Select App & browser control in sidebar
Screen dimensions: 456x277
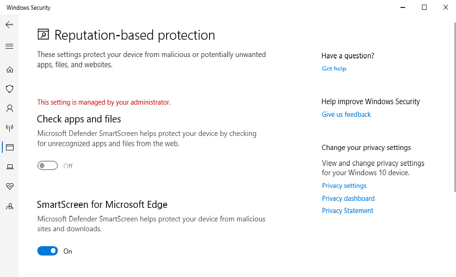(x=9, y=147)
